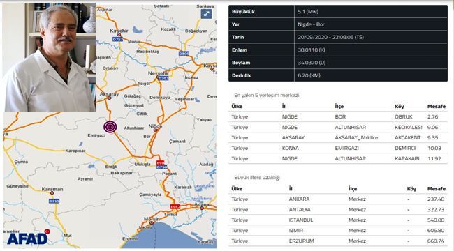Click the D757 road sign near Kırşehir
Screen dimensions: 454x251
tap(118, 39)
